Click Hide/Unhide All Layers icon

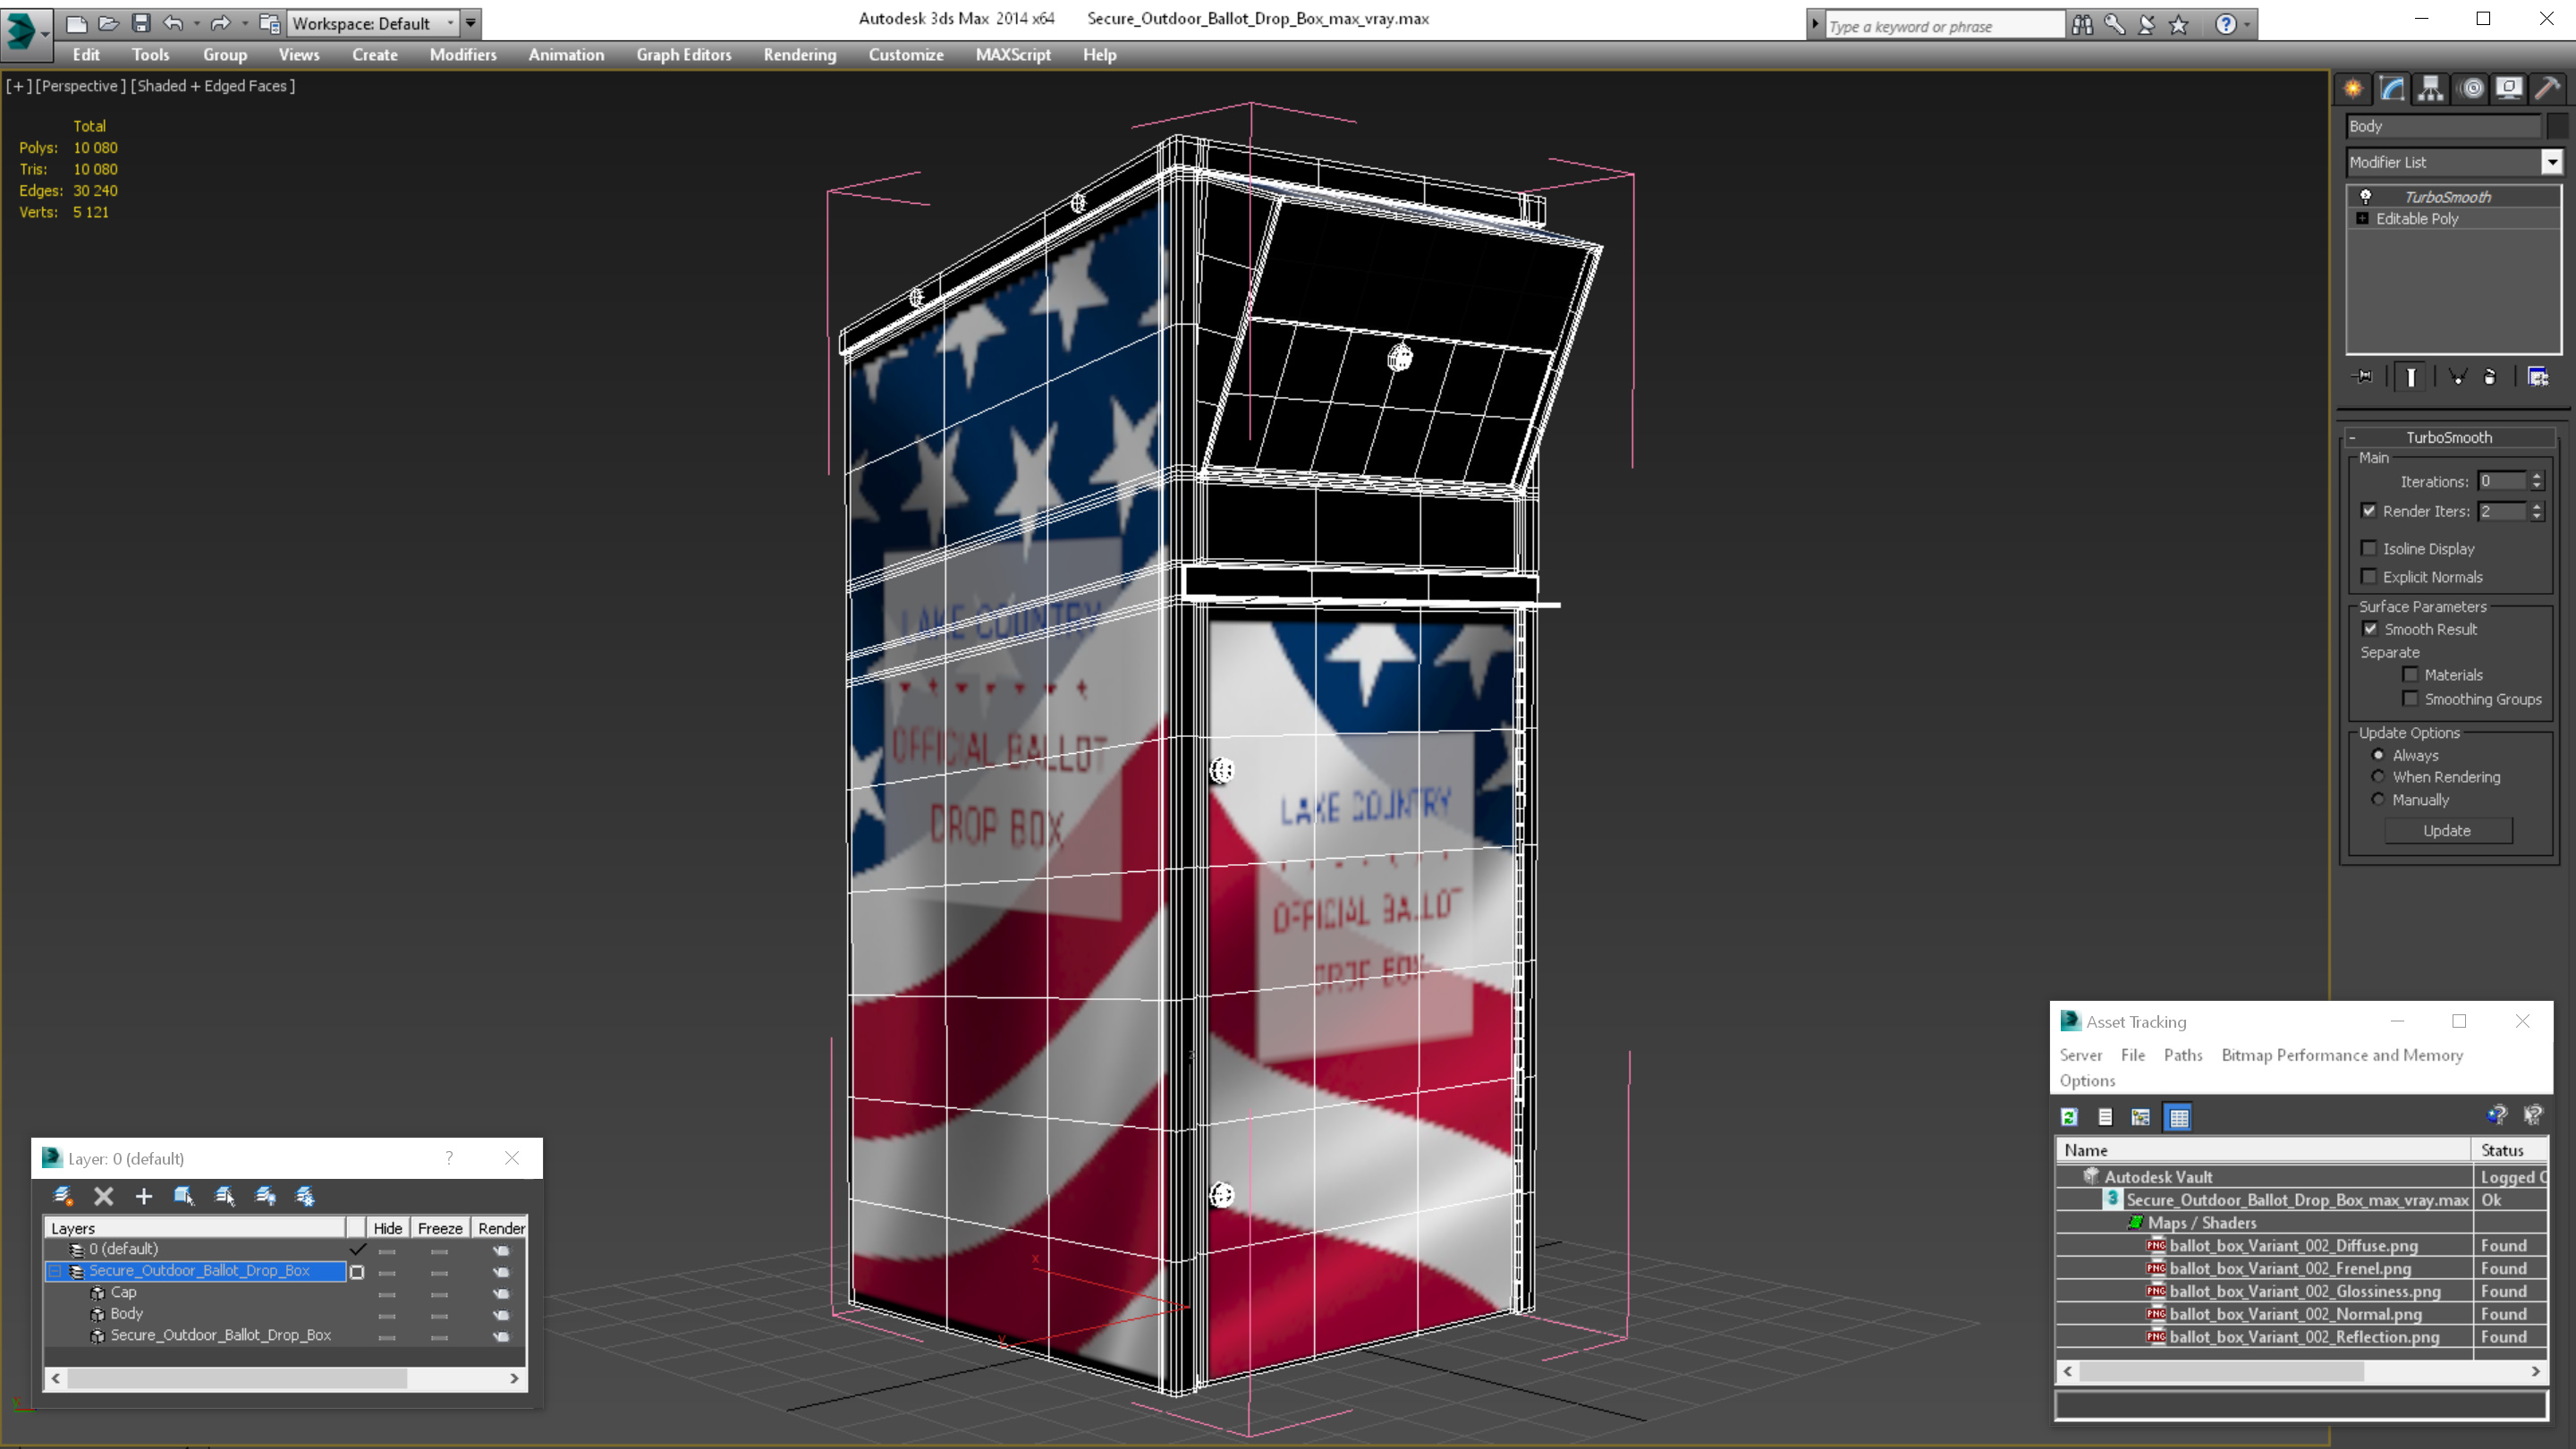[265, 1196]
